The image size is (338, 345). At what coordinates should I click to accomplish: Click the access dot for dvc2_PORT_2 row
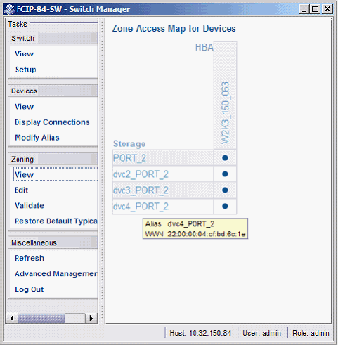click(x=225, y=174)
